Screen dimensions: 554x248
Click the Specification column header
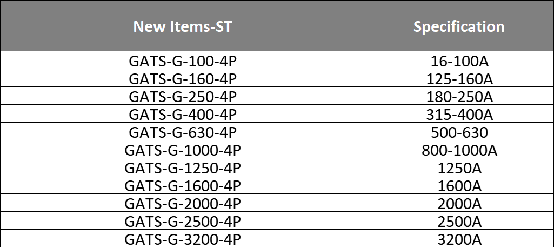point(459,26)
